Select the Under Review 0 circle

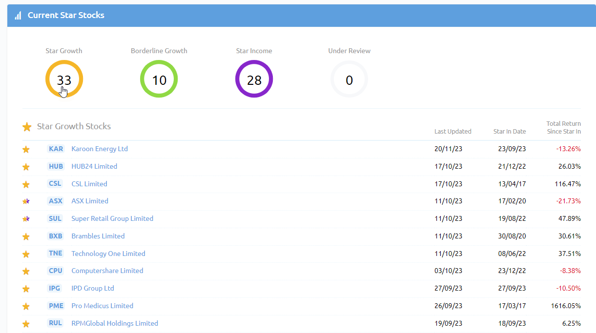349,79
